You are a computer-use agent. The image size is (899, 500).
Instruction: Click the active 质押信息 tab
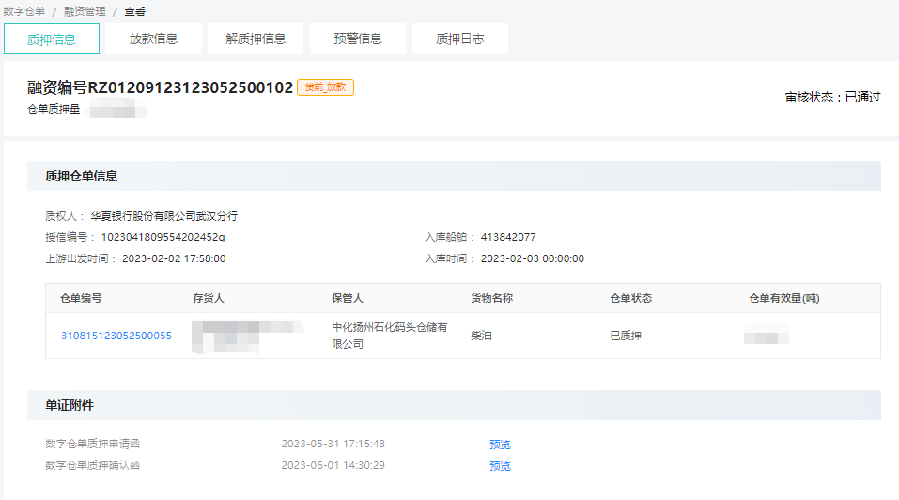[x=52, y=39]
